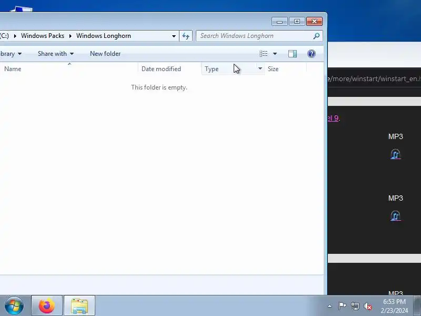Sort by the Size column header
This screenshot has width=421, height=316.
(285, 69)
